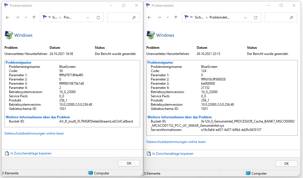Select date '26.10.2021 22:13' in right window
Screen dimensions: 303x178
point(208,54)
